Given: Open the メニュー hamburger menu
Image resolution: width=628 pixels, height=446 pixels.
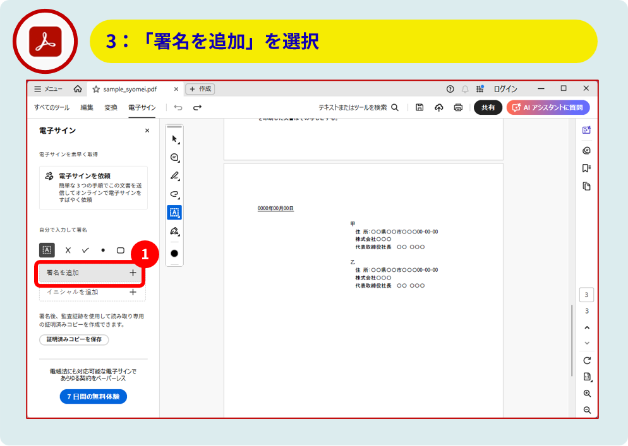Looking at the screenshot, I should [48, 89].
